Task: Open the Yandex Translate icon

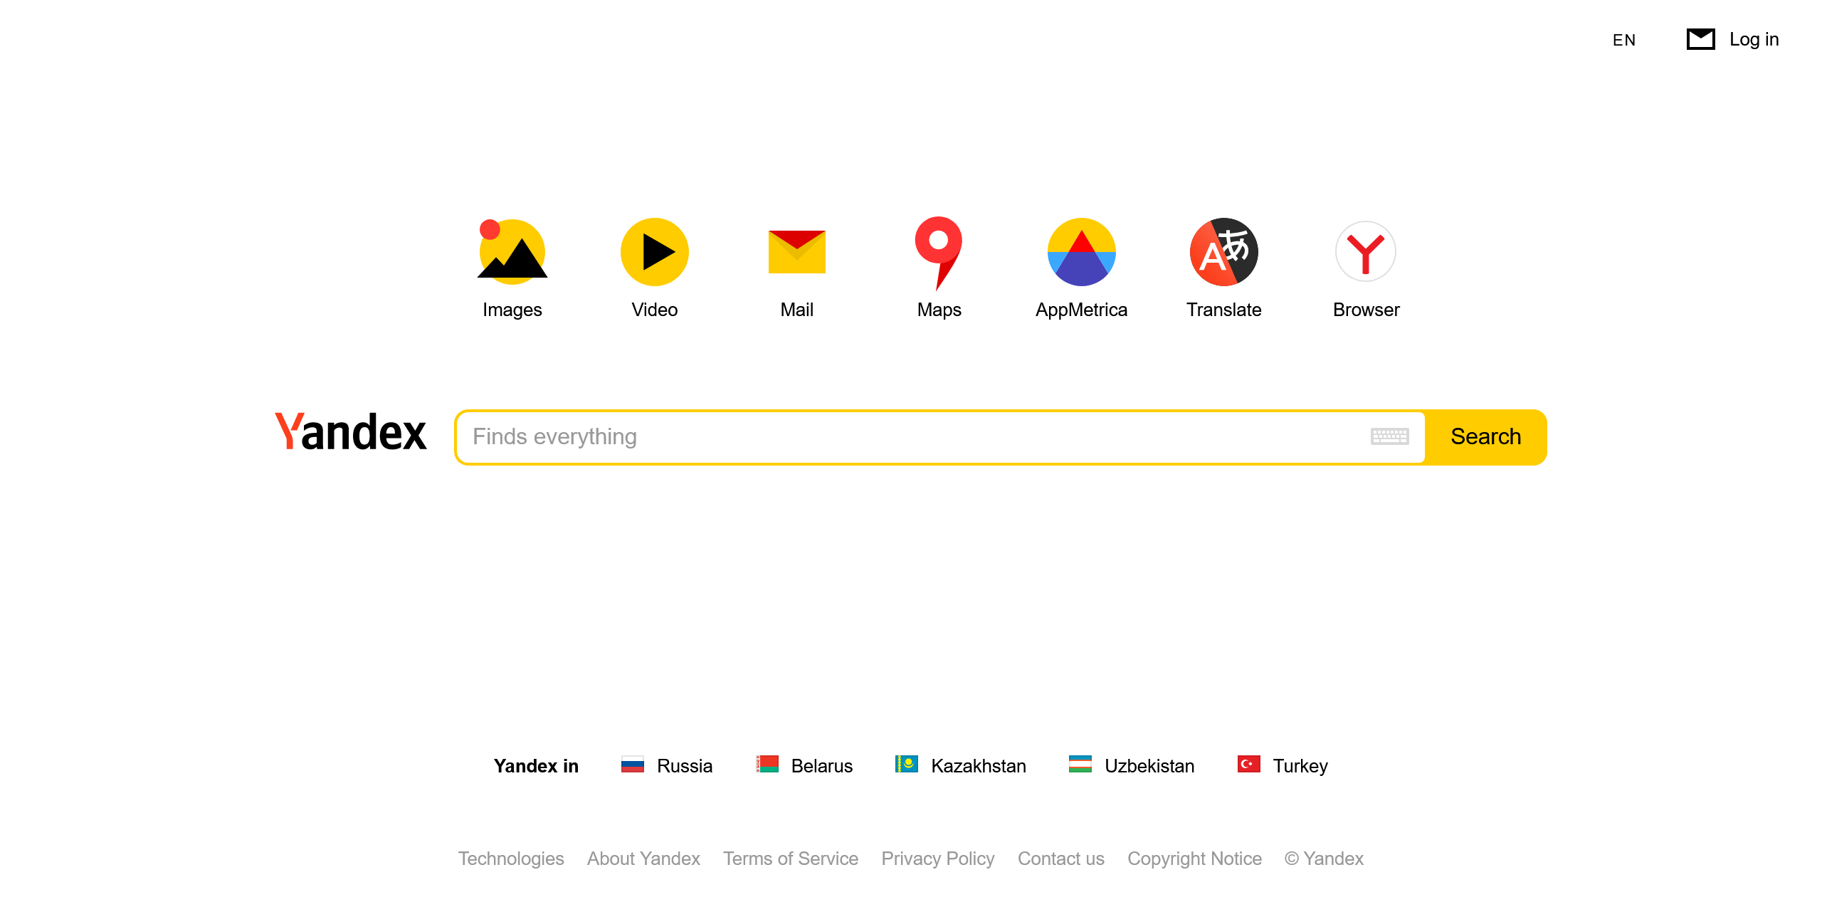Action: [x=1223, y=252]
